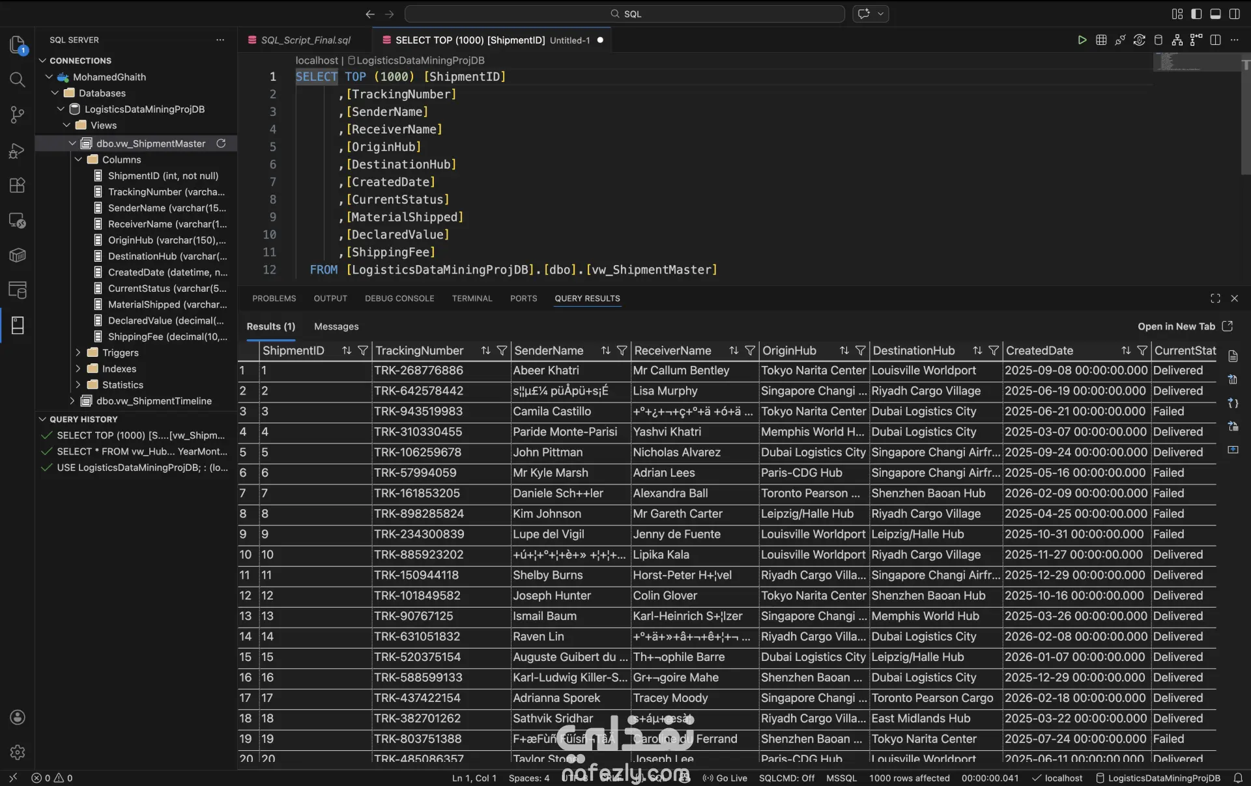The height and width of the screenshot is (786, 1251).
Task: Expand the dbo.vw_ShipmentTimeline view
Action: [72, 401]
